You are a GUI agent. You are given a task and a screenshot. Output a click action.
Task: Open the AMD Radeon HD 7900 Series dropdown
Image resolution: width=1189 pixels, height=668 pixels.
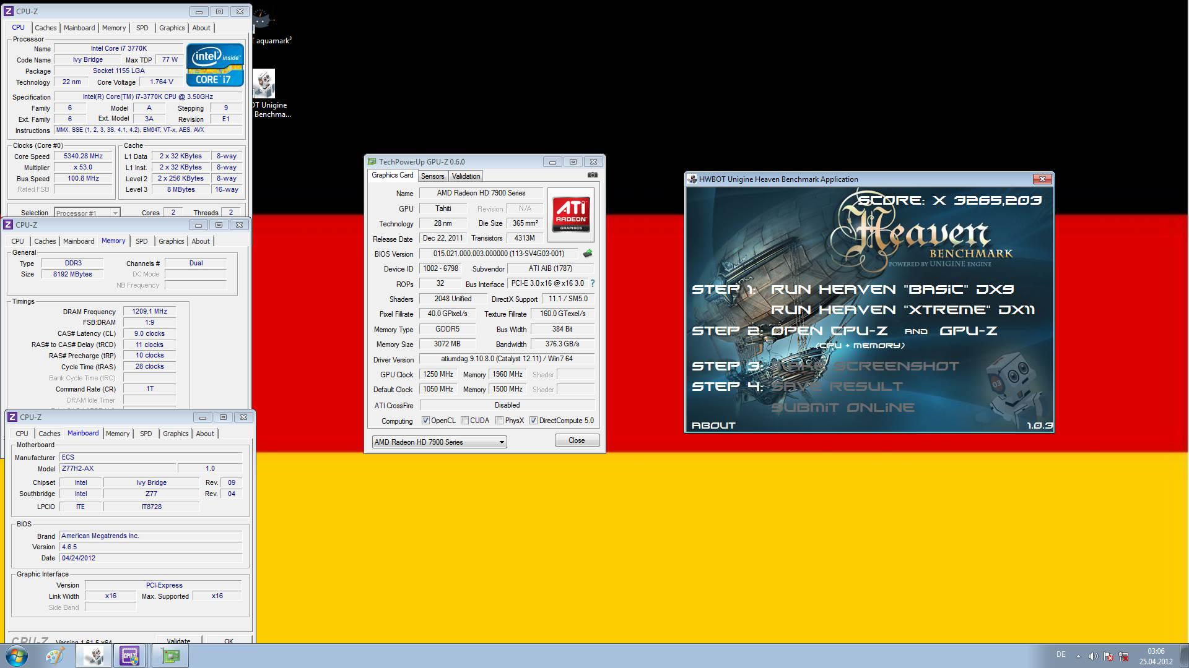tap(439, 442)
